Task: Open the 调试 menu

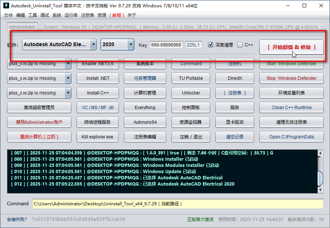Action: pyautogui.click(x=45, y=15)
